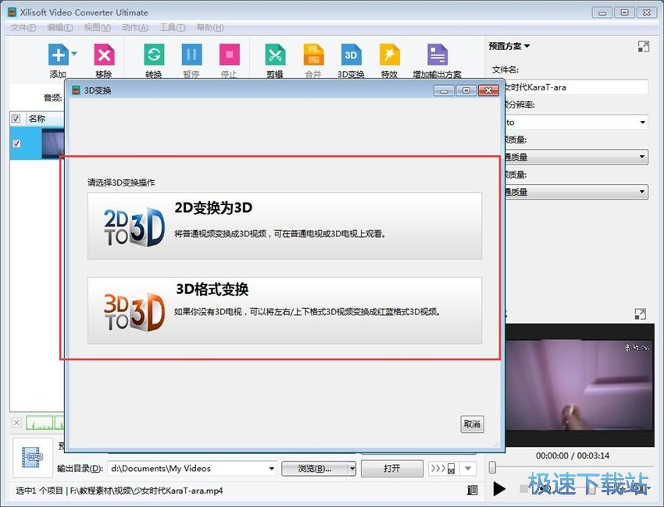664x507 pixels.
Task: Play the preview video
Action: [500, 489]
